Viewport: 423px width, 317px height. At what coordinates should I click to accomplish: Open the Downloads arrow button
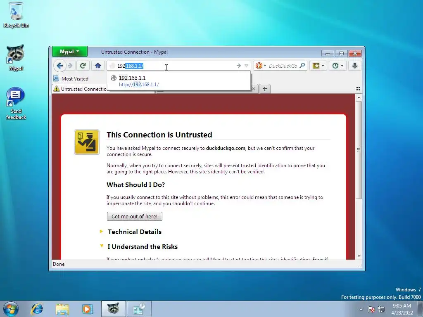point(355,66)
